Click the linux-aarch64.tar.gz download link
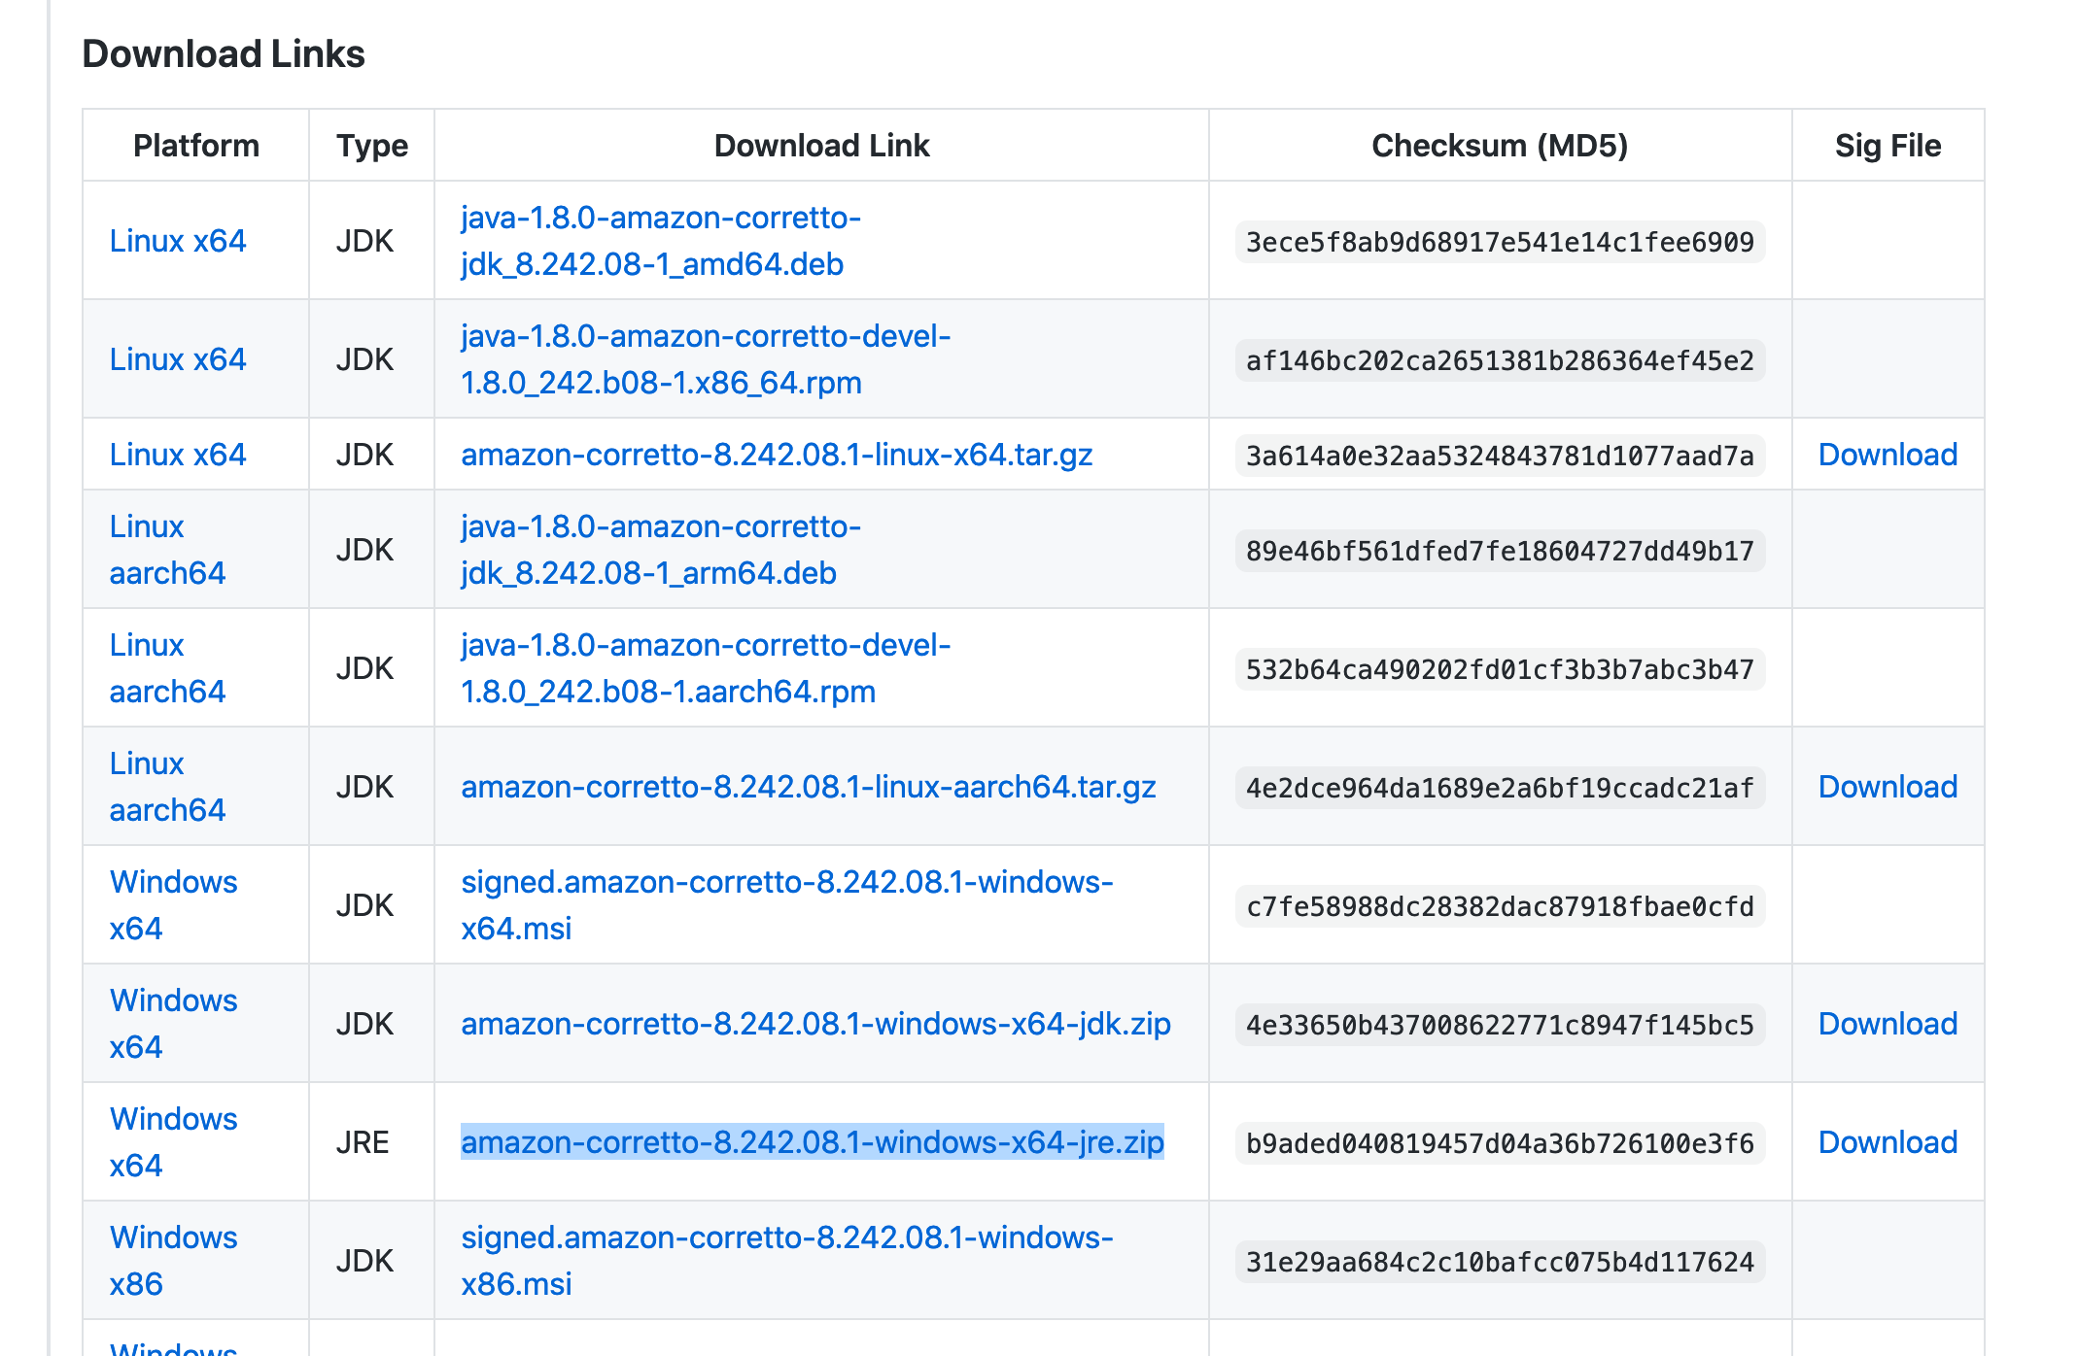The image size is (2078, 1356). [808, 787]
